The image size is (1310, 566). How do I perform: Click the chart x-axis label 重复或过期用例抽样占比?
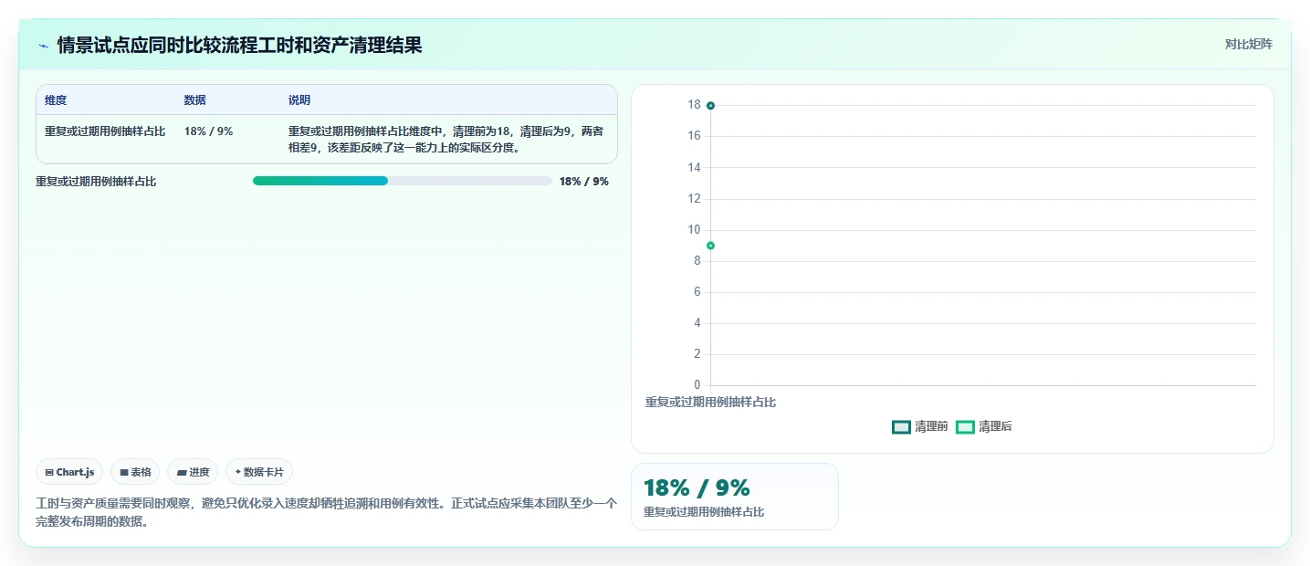pyautogui.click(x=710, y=402)
